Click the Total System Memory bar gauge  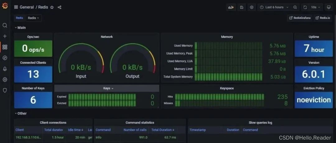click(x=228, y=77)
